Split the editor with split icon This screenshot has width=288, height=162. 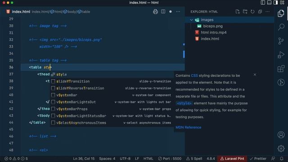[163, 12]
